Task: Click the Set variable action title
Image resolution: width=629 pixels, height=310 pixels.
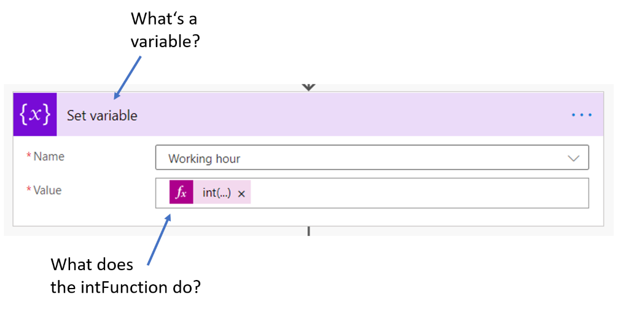Action: [x=102, y=116]
